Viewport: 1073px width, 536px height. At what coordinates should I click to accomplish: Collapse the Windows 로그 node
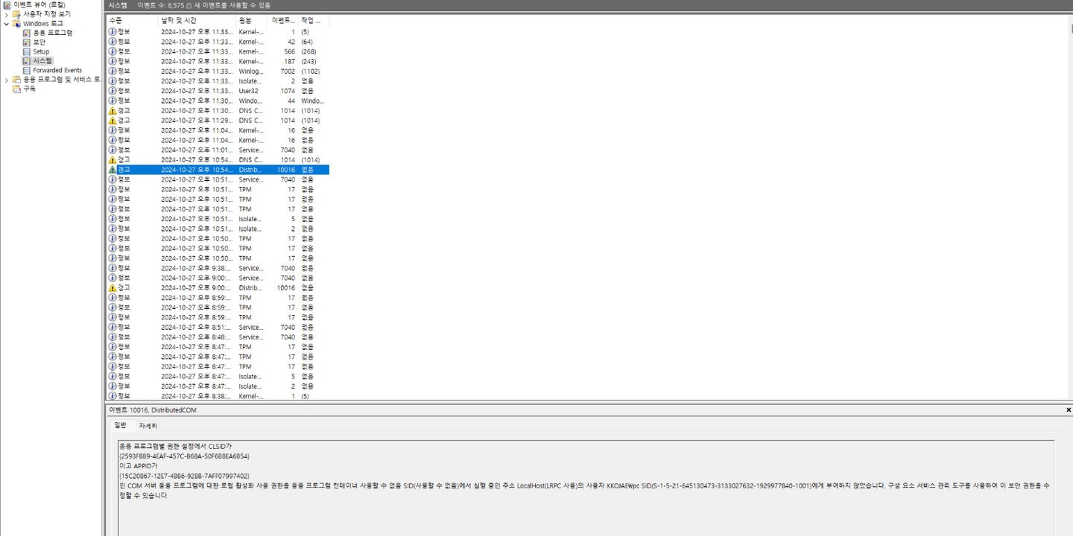7,23
